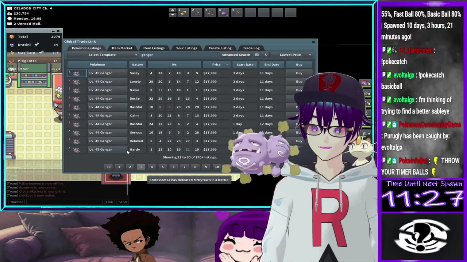Click Send in chat box
Image resolution: width=467 pixels, height=262 pixels.
pyautogui.click(x=123, y=202)
